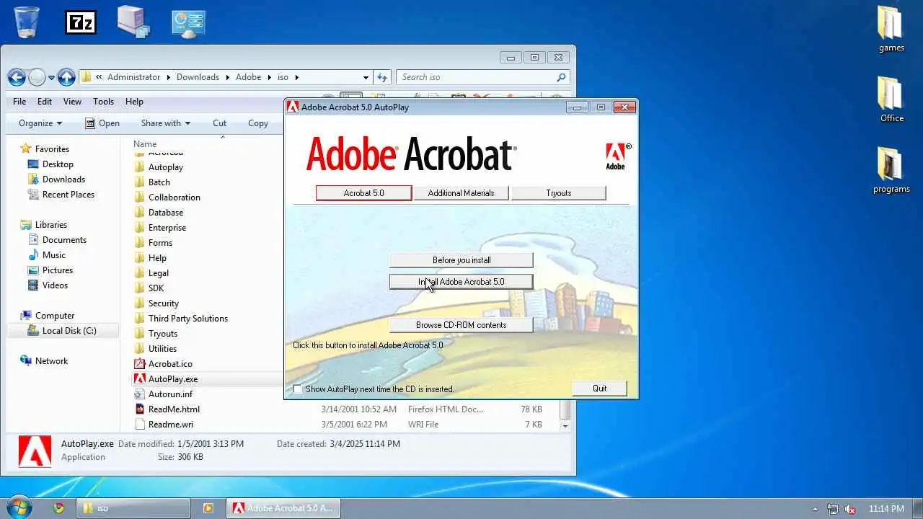This screenshot has width=923, height=519.
Task: Select the ReadMe.html file
Action: click(x=167, y=409)
